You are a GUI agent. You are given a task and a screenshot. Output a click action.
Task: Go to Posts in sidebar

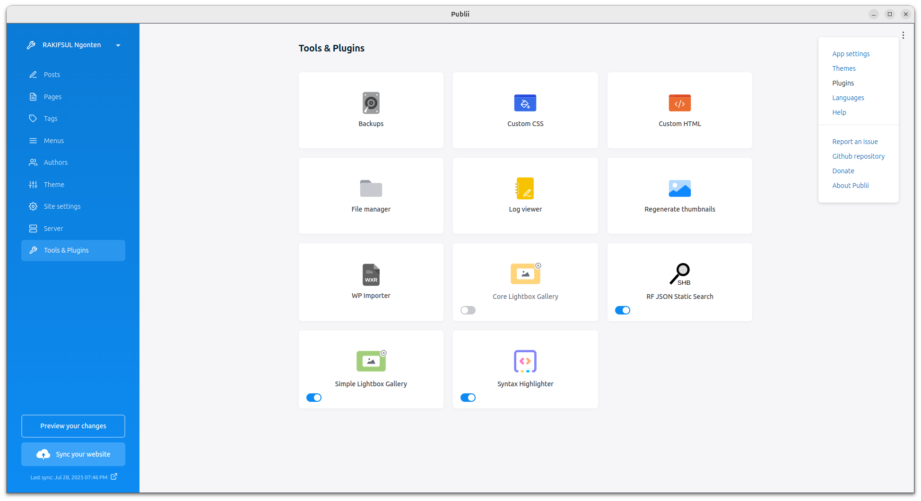click(73, 75)
